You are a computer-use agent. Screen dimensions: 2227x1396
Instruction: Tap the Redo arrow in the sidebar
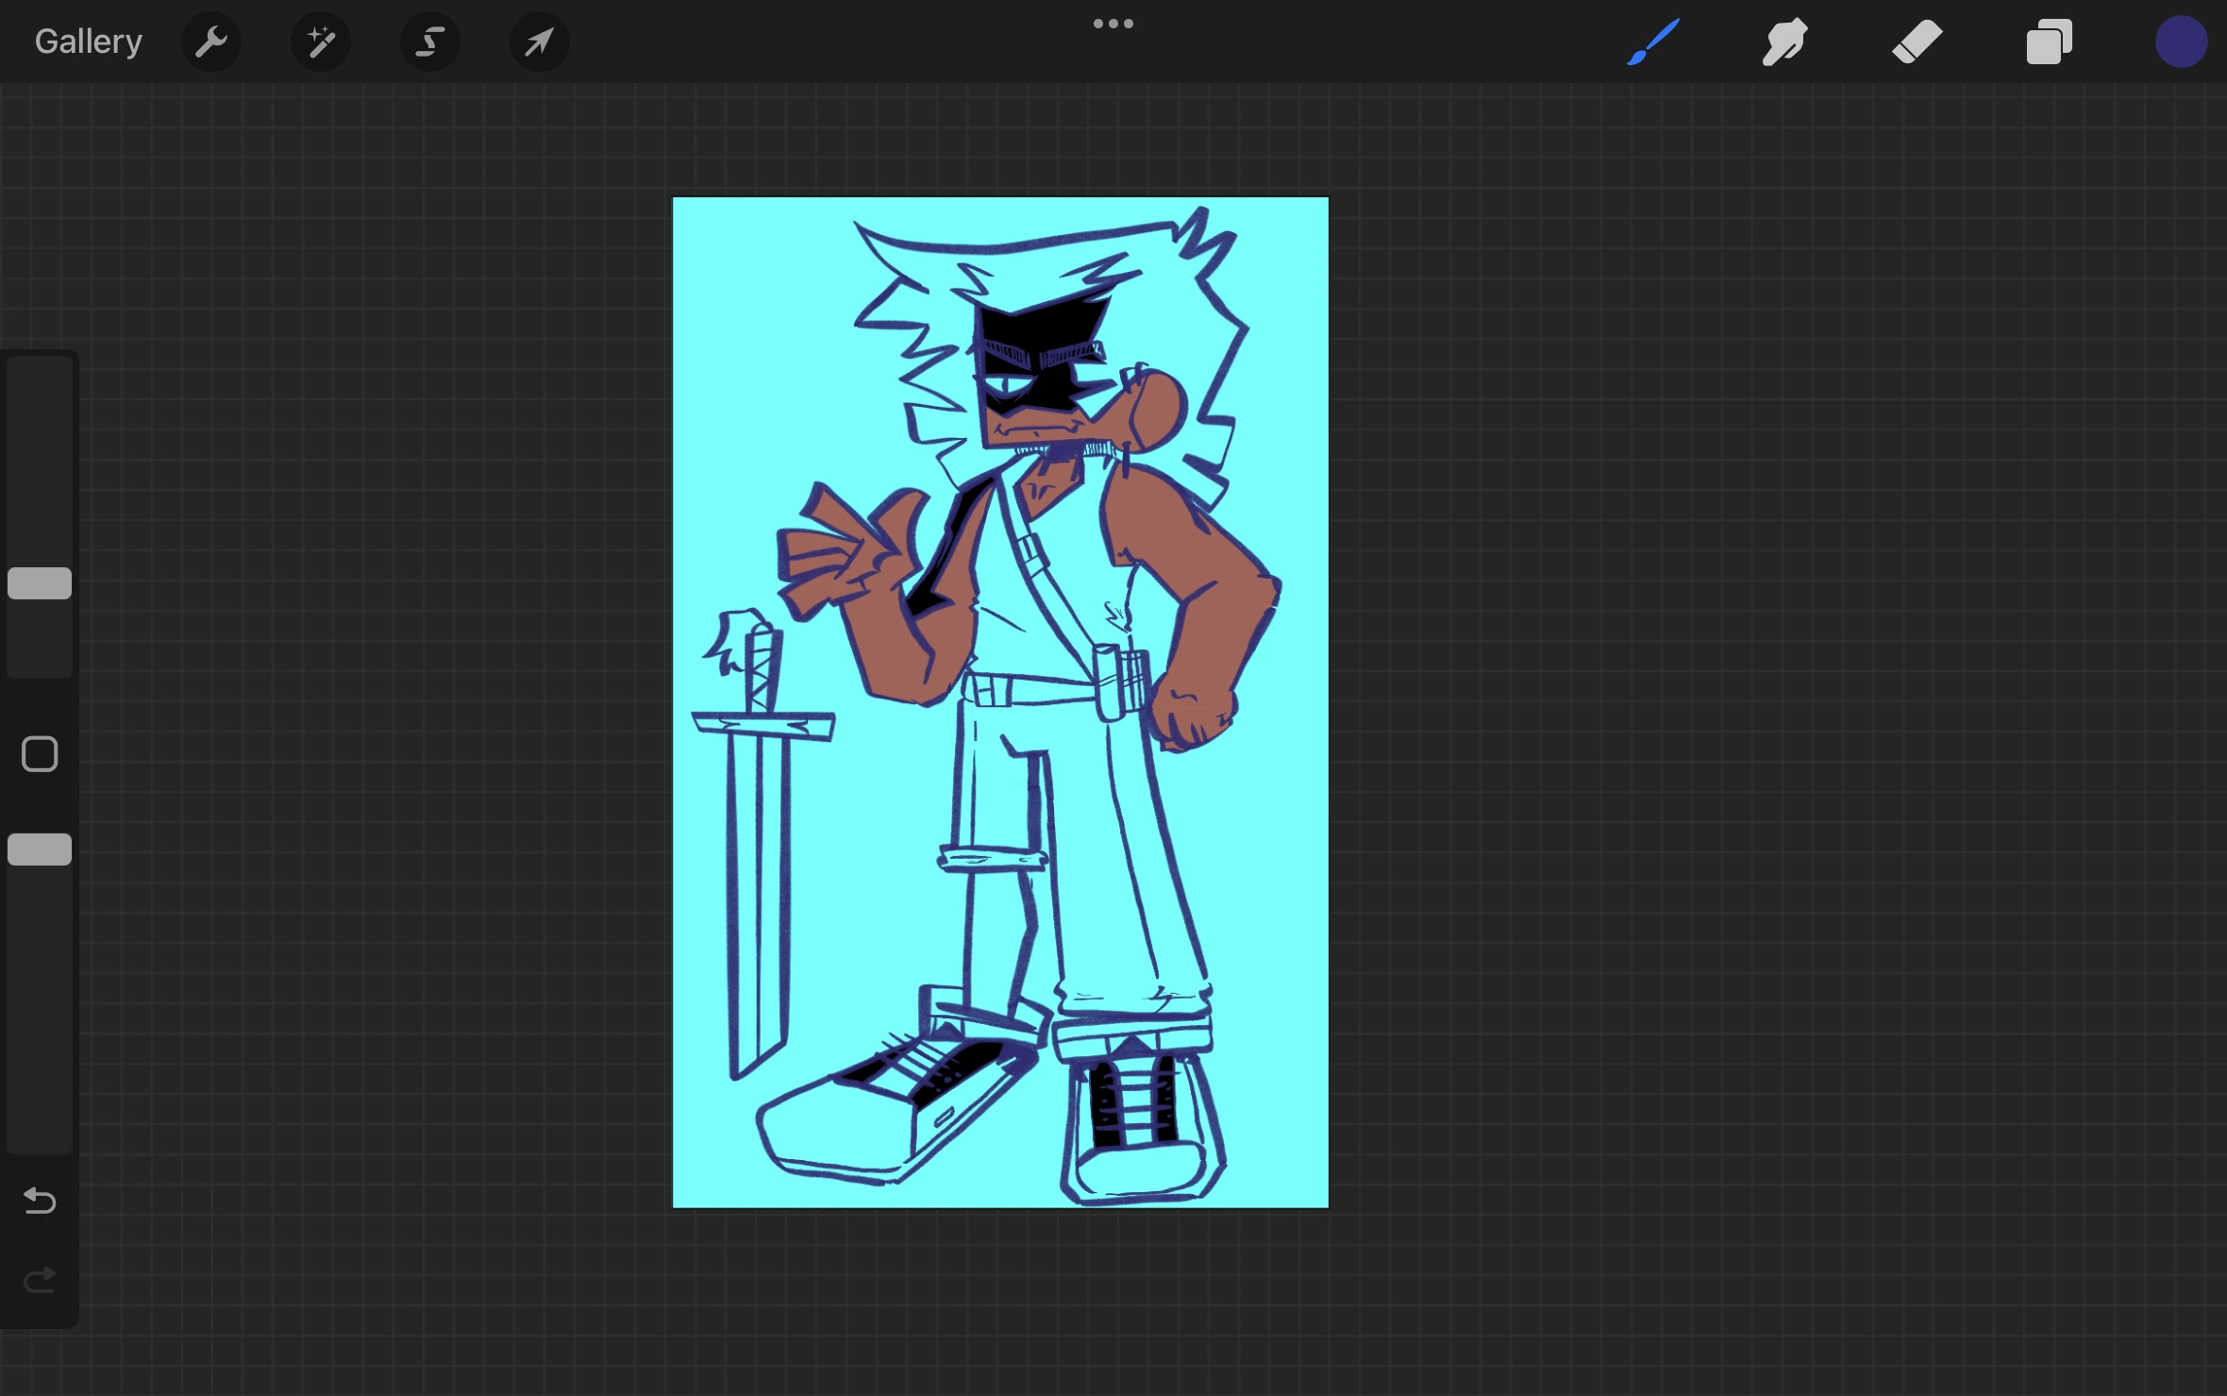click(39, 1280)
